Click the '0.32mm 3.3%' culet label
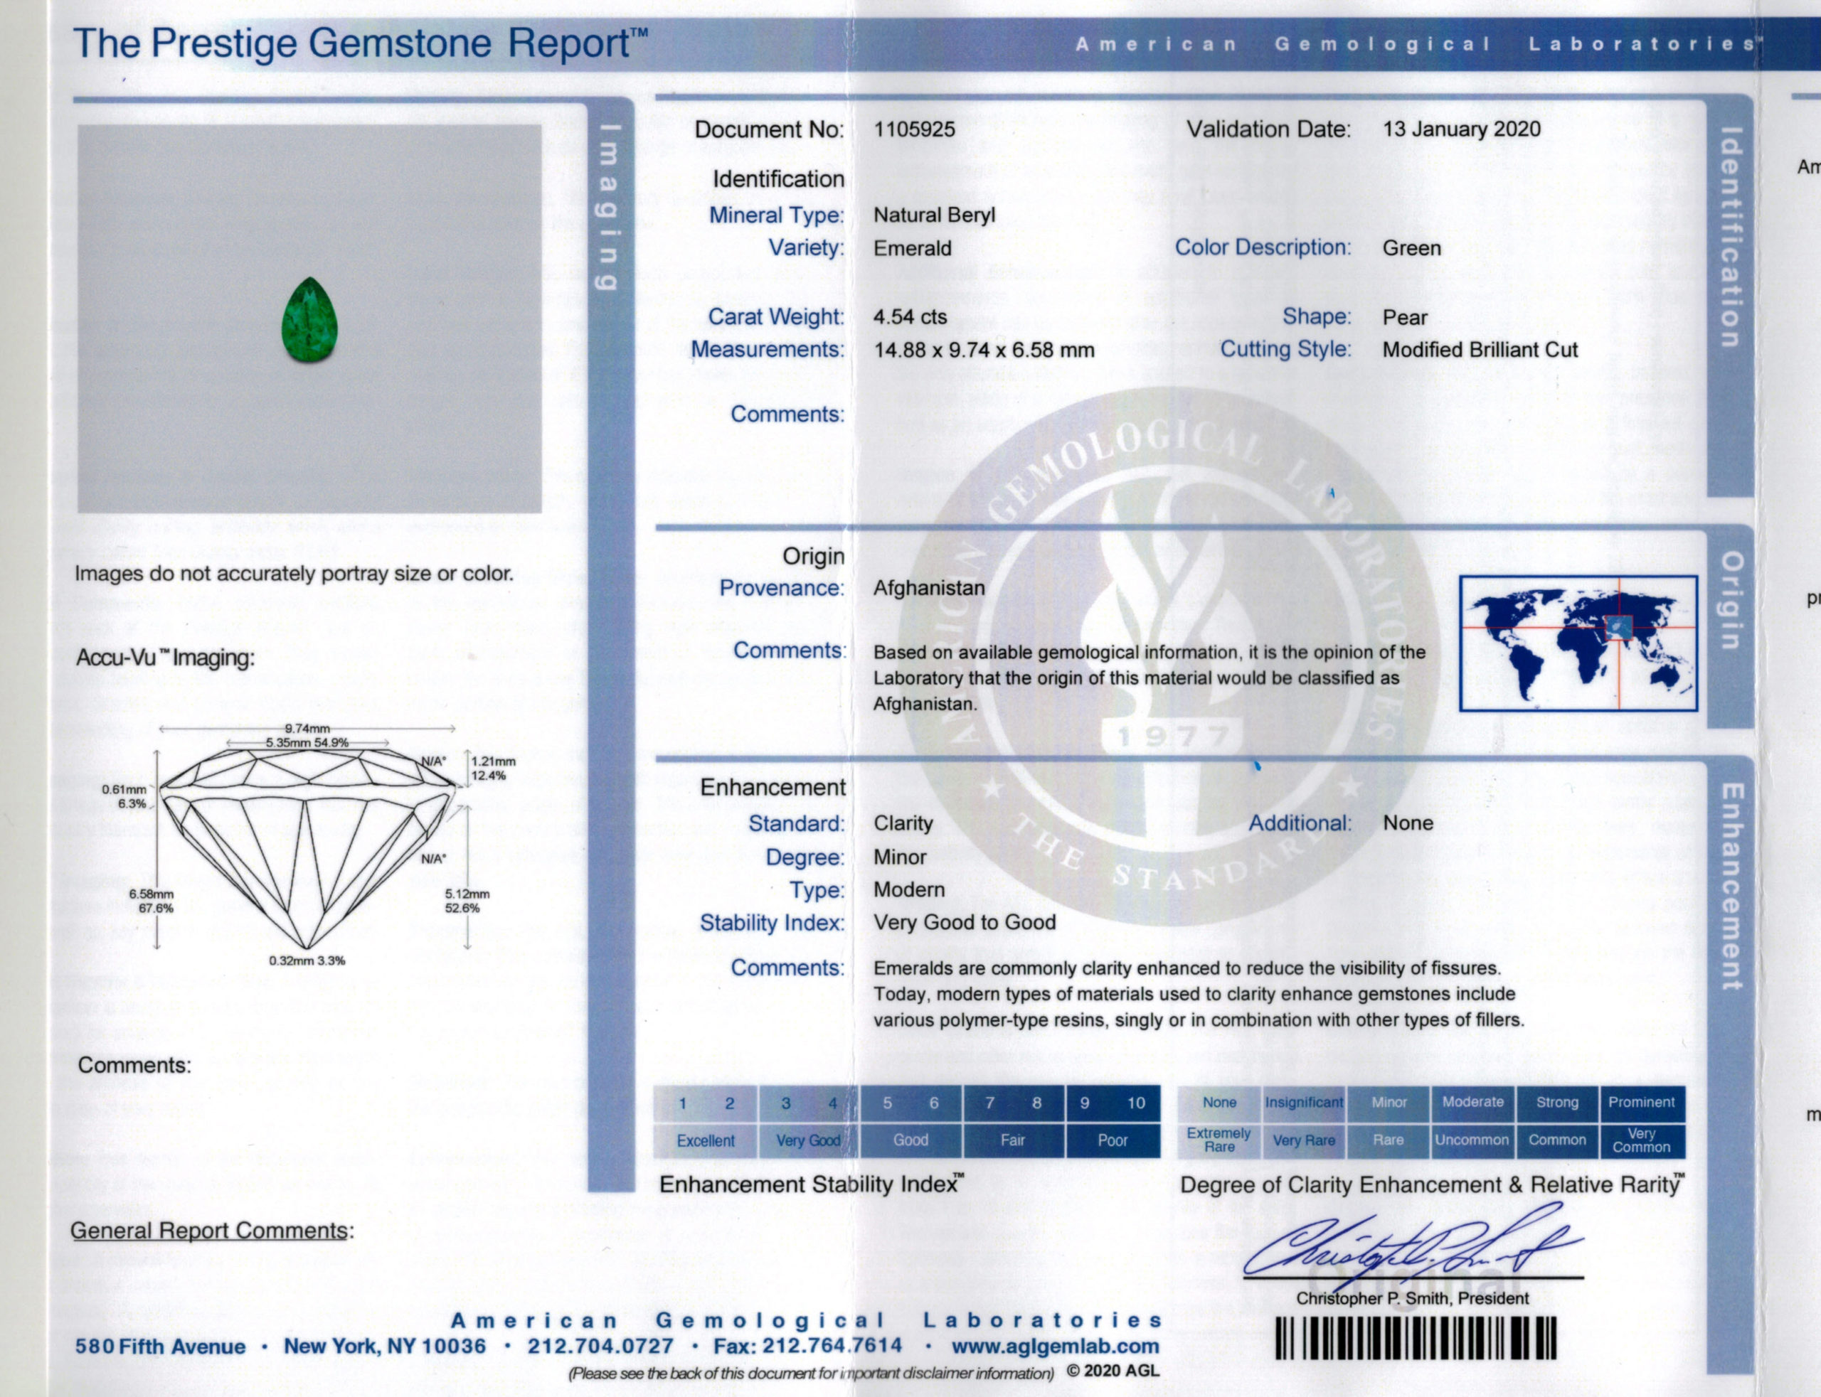This screenshot has height=1397, width=1821. point(307,961)
